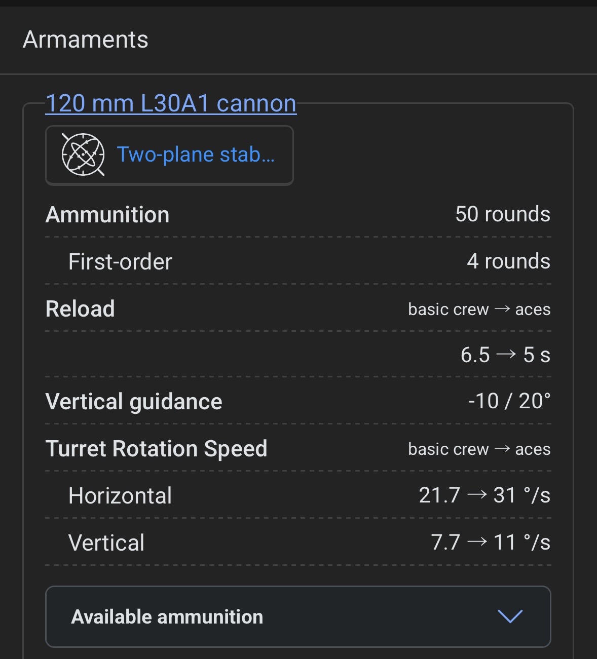Click the Available ammunition chevron arrow
The width and height of the screenshot is (597, 659).
click(x=510, y=616)
